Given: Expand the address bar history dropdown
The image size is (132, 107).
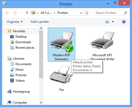Looking at the screenshot, I should (x=81, y=13).
